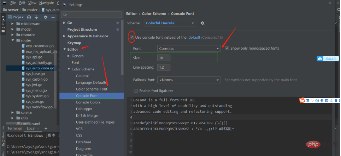Expand the General node under Editor

pyautogui.click(x=69, y=56)
